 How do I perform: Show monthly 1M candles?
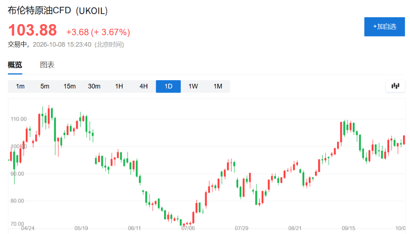(x=218, y=87)
